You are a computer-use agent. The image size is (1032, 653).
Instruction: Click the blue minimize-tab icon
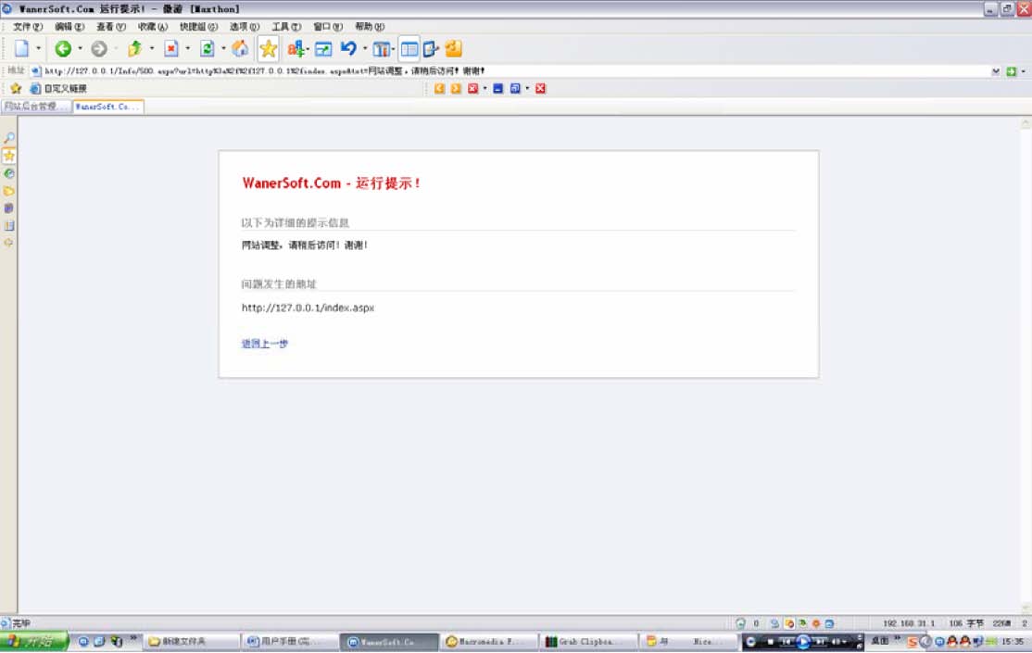[x=497, y=88]
